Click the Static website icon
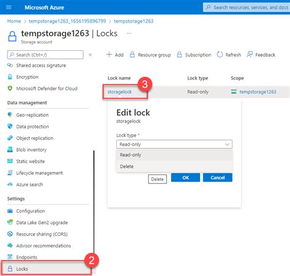 tap(10, 161)
